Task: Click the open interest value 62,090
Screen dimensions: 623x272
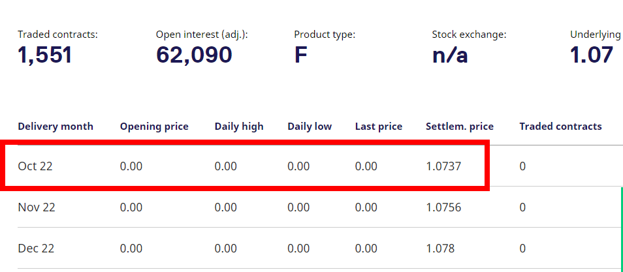Action: coord(194,55)
